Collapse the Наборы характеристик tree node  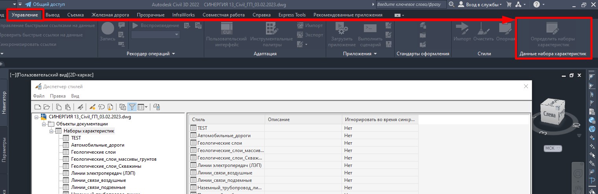pos(51,131)
